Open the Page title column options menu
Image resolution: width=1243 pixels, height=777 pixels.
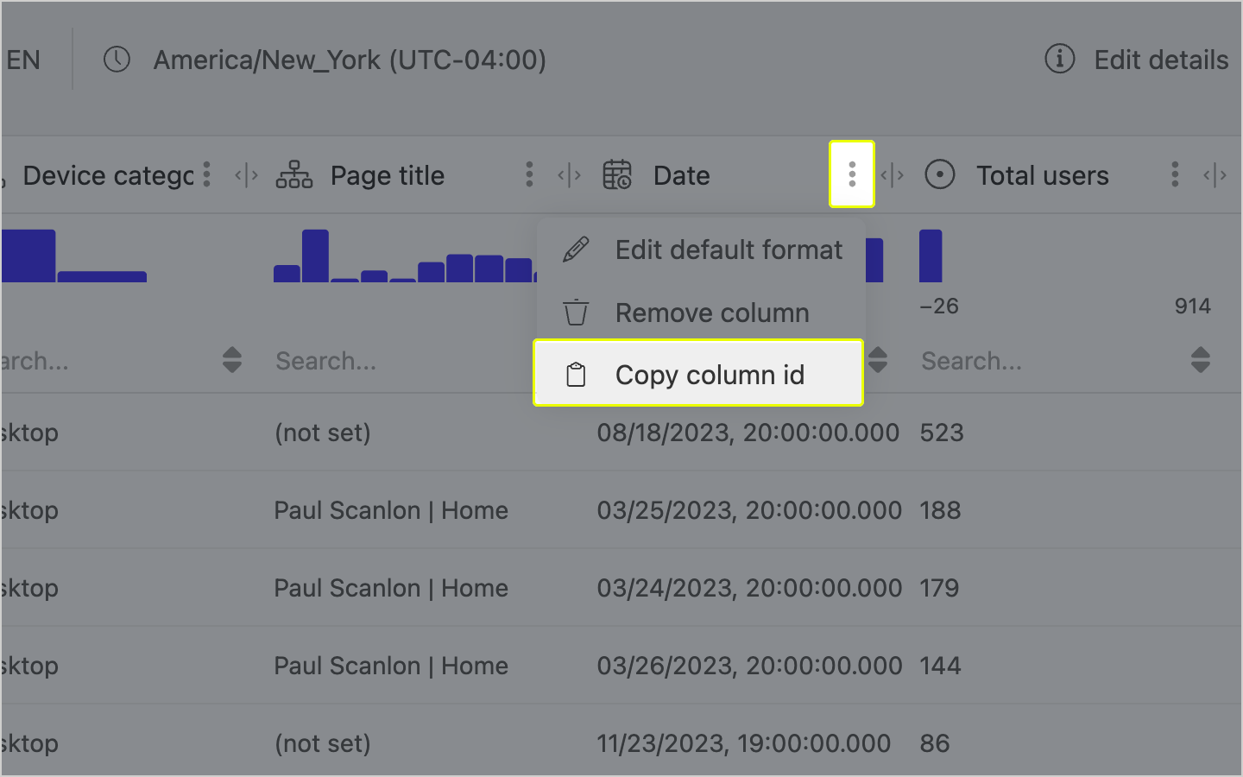(x=529, y=174)
